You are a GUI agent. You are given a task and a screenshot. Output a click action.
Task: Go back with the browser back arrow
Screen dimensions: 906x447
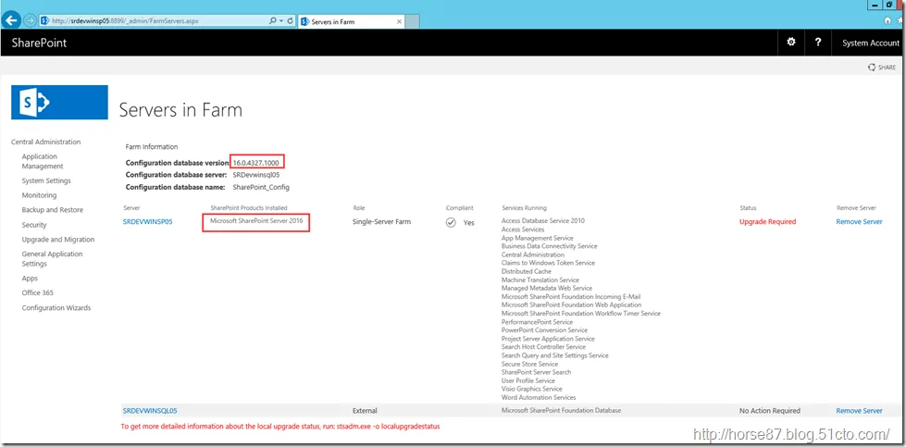[12, 20]
